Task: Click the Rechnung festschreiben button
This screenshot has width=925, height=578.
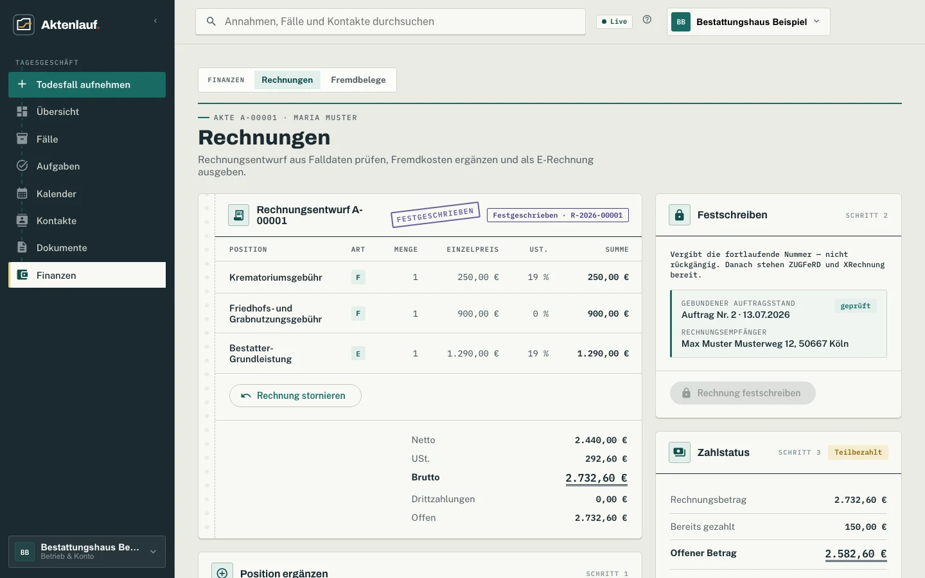Action: [x=743, y=393]
